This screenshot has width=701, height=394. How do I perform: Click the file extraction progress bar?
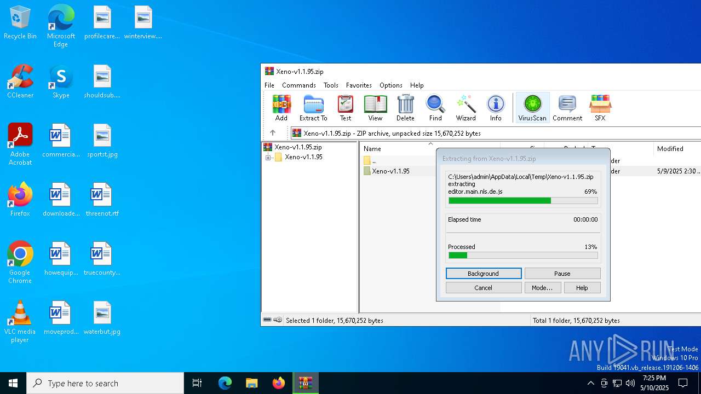523,201
